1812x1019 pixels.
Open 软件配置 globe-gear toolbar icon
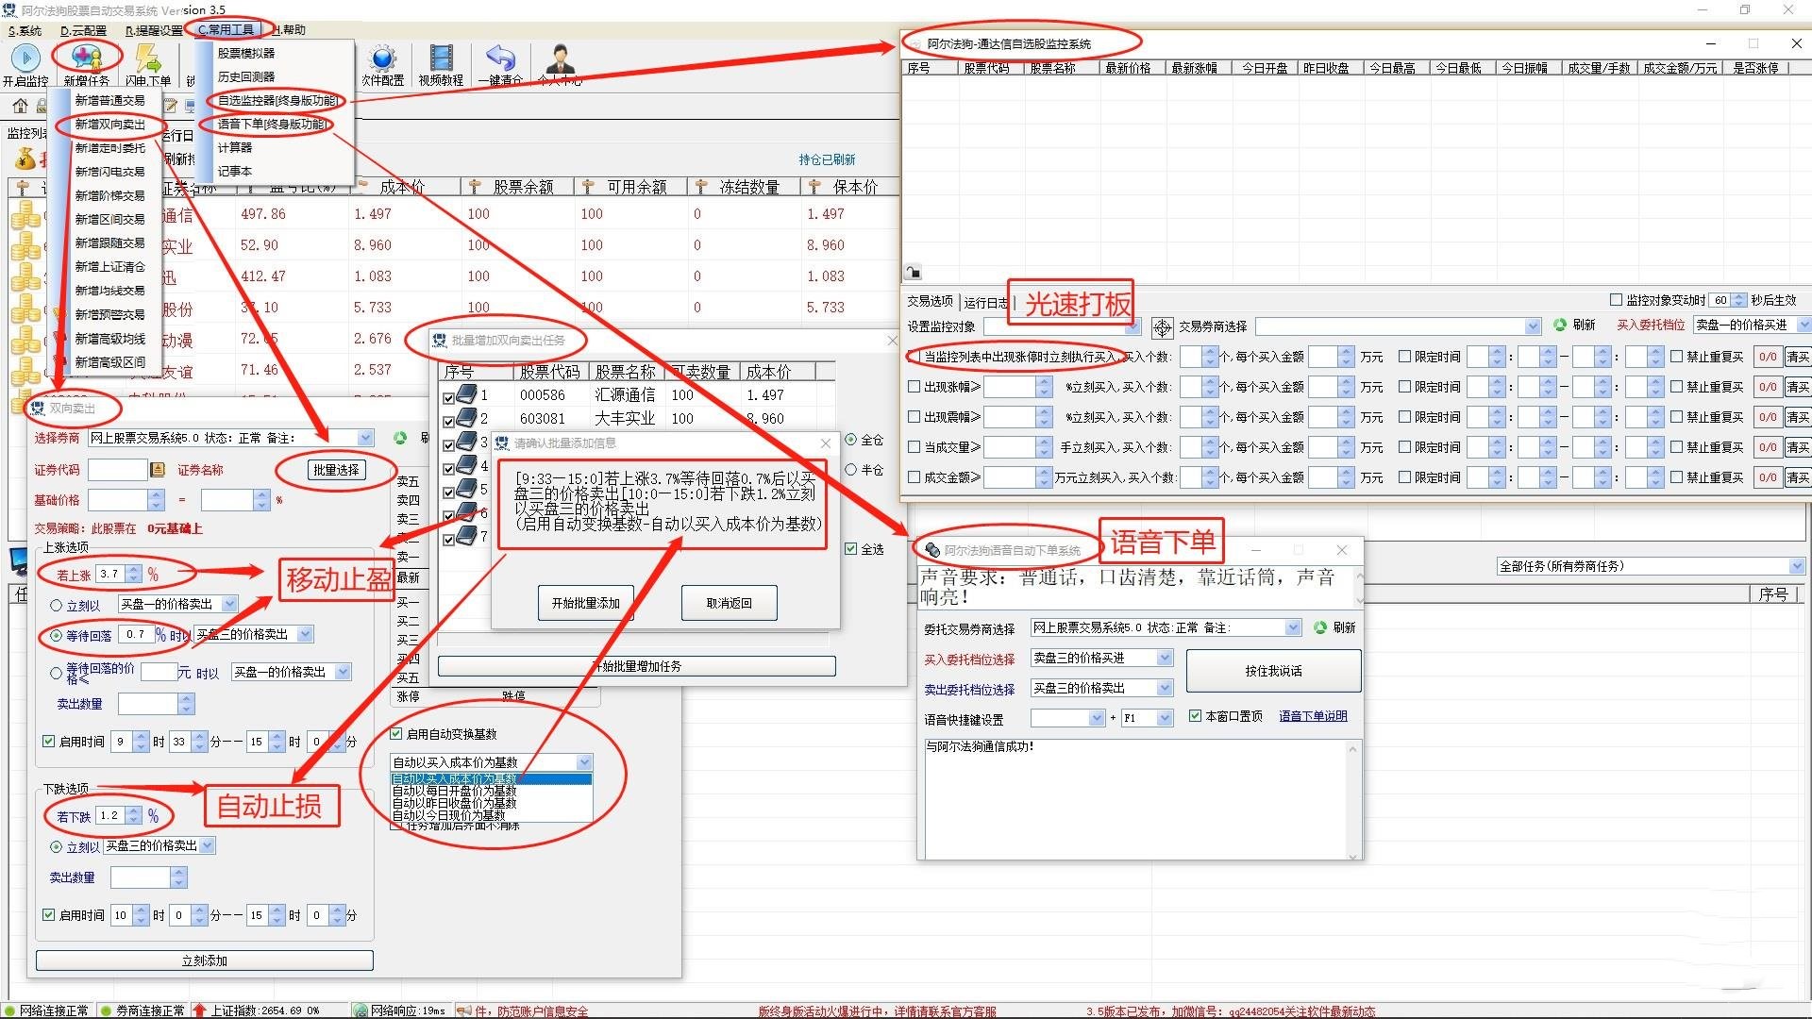coord(382,58)
